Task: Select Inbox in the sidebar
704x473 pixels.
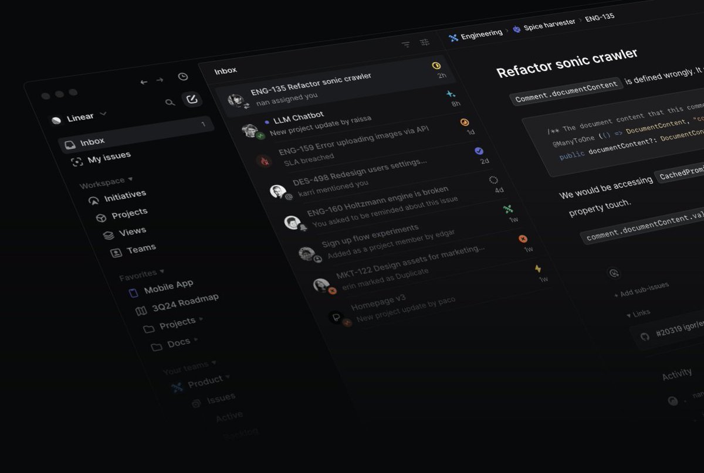Action: click(x=136, y=135)
